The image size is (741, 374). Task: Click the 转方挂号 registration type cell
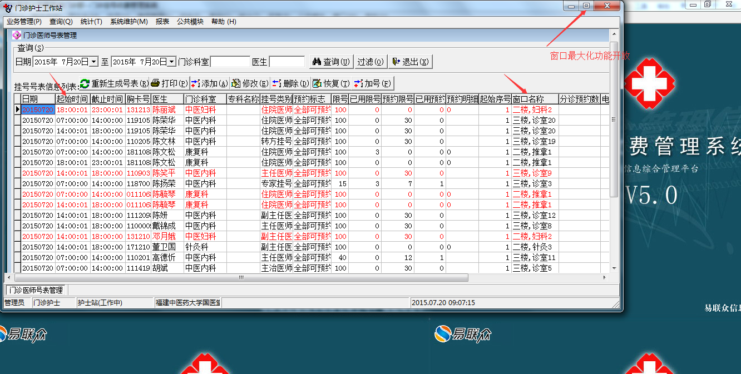tap(276, 142)
